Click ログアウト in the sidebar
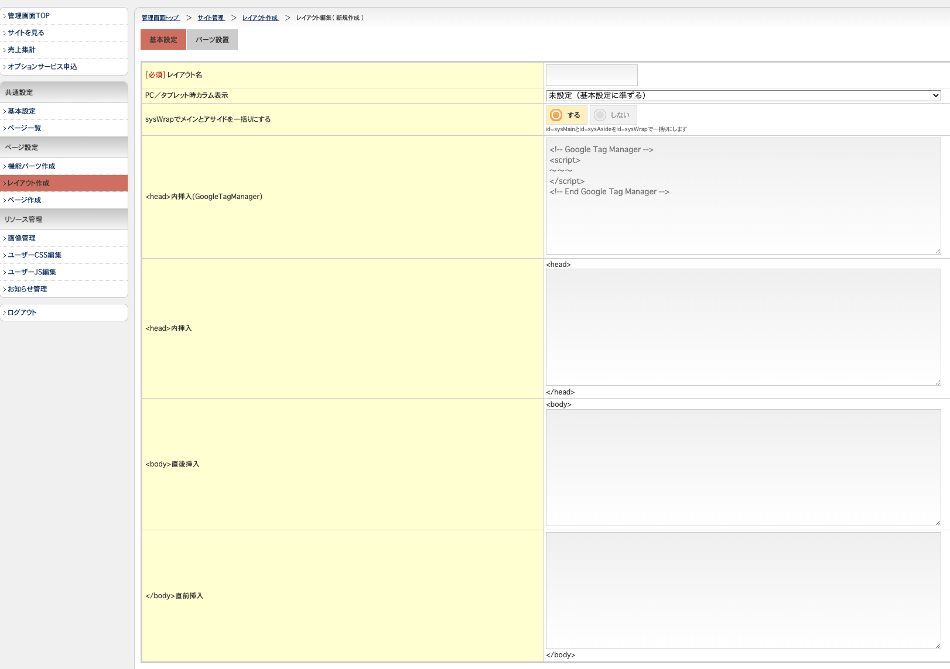This screenshot has height=669, width=950. click(x=22, y=313)
